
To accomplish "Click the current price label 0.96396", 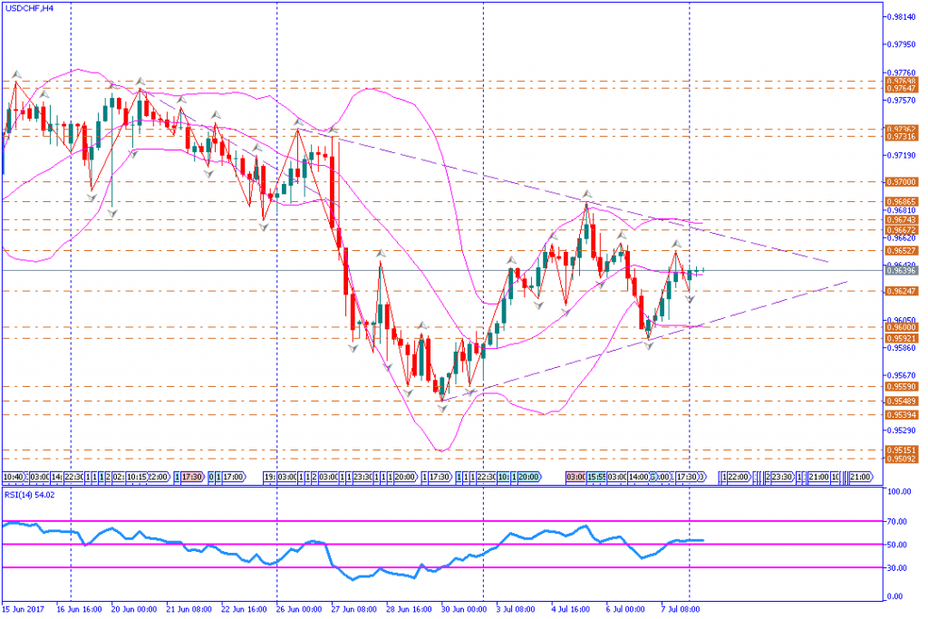I will (901, 270).
